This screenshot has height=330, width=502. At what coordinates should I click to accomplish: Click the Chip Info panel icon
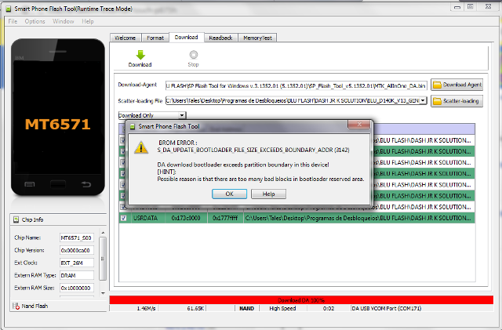coord(16,219)
